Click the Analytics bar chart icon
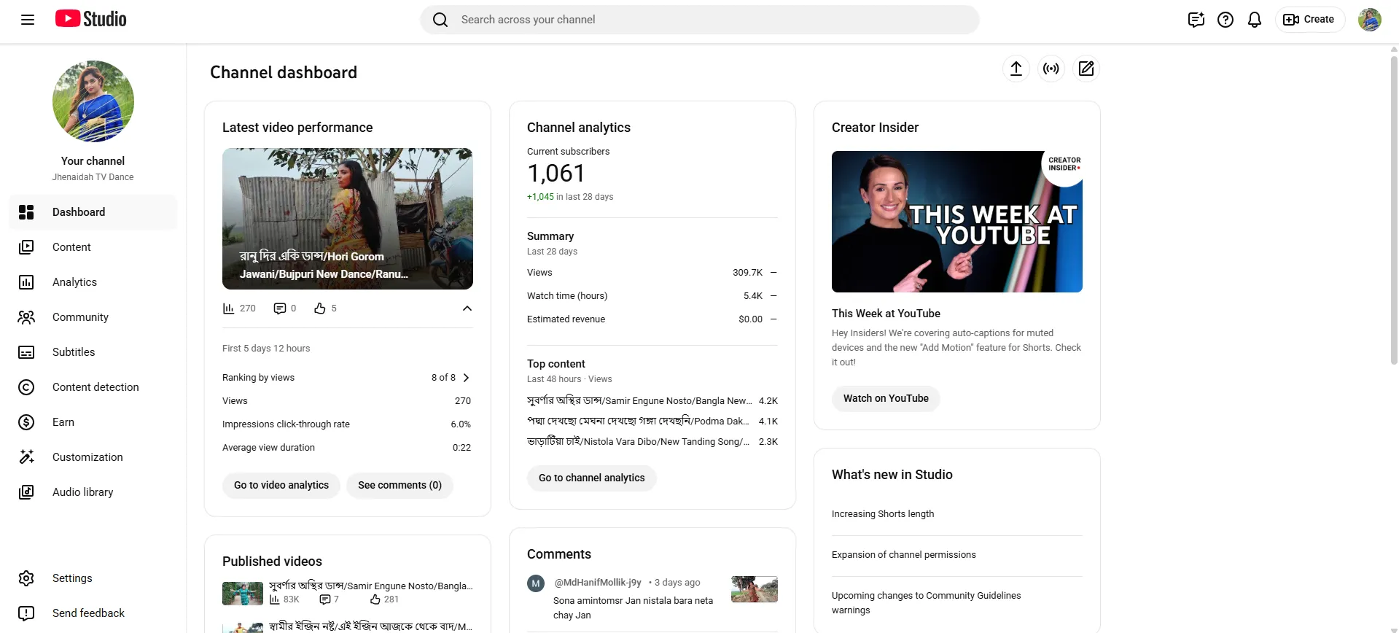This screenshot has width=1399, height=633. (26, 282)
